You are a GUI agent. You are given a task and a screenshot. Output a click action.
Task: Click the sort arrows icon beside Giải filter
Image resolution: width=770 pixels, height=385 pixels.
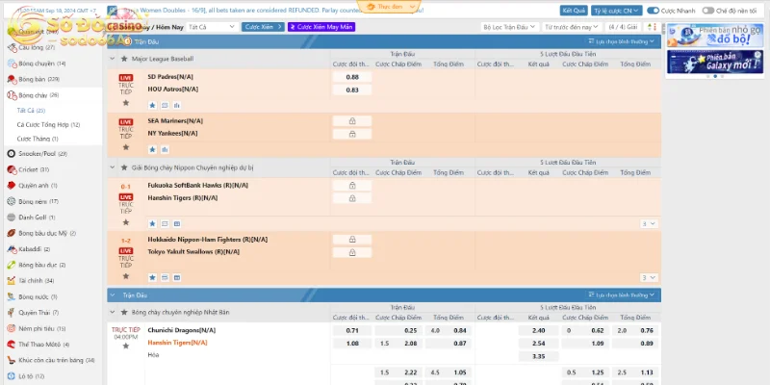(653, 27)
